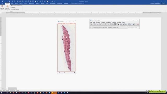167x94 pixels.
Task: Click Share button in Word
Action: (x=164, y=4)
